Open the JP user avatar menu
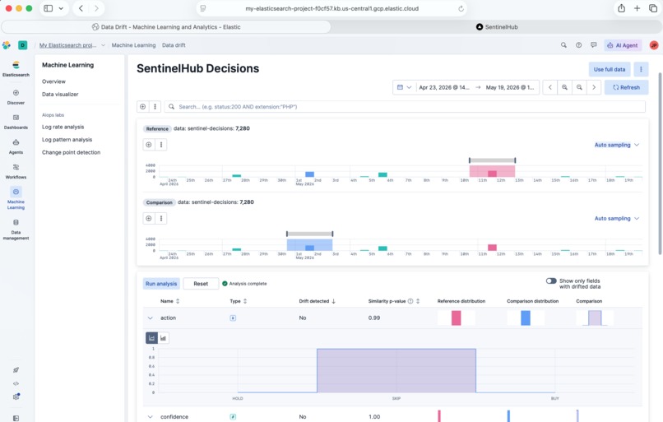 point(654,45)
